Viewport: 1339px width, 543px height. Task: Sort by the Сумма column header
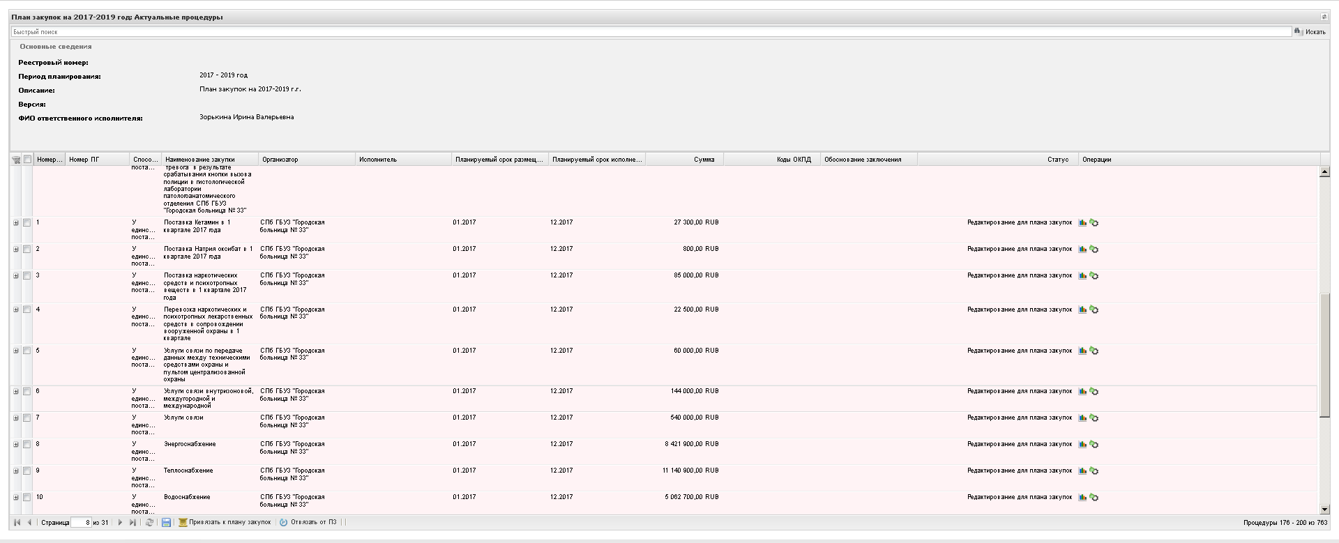point(685,160)
